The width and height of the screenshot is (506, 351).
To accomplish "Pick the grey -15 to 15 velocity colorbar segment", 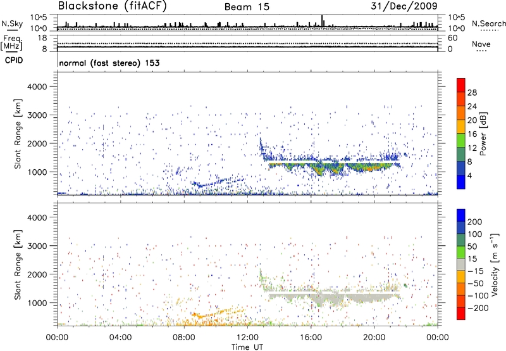I will coord(461,264).
